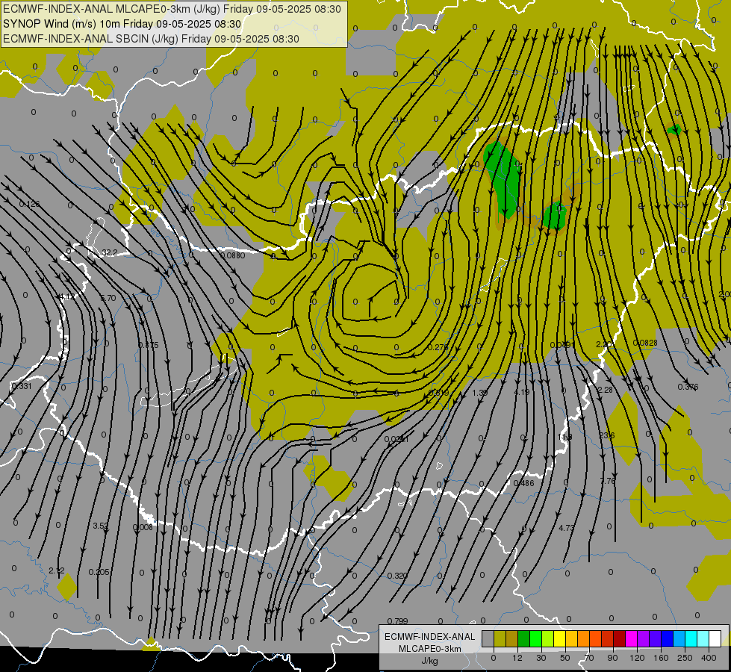731x672 pixels.
Task: Click the 2.12 value on the map
Action: click(57, 570)
